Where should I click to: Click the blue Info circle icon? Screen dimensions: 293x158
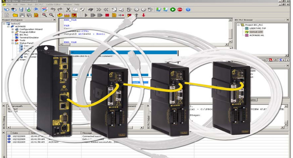pyautogui.click(x=188, y=9)
